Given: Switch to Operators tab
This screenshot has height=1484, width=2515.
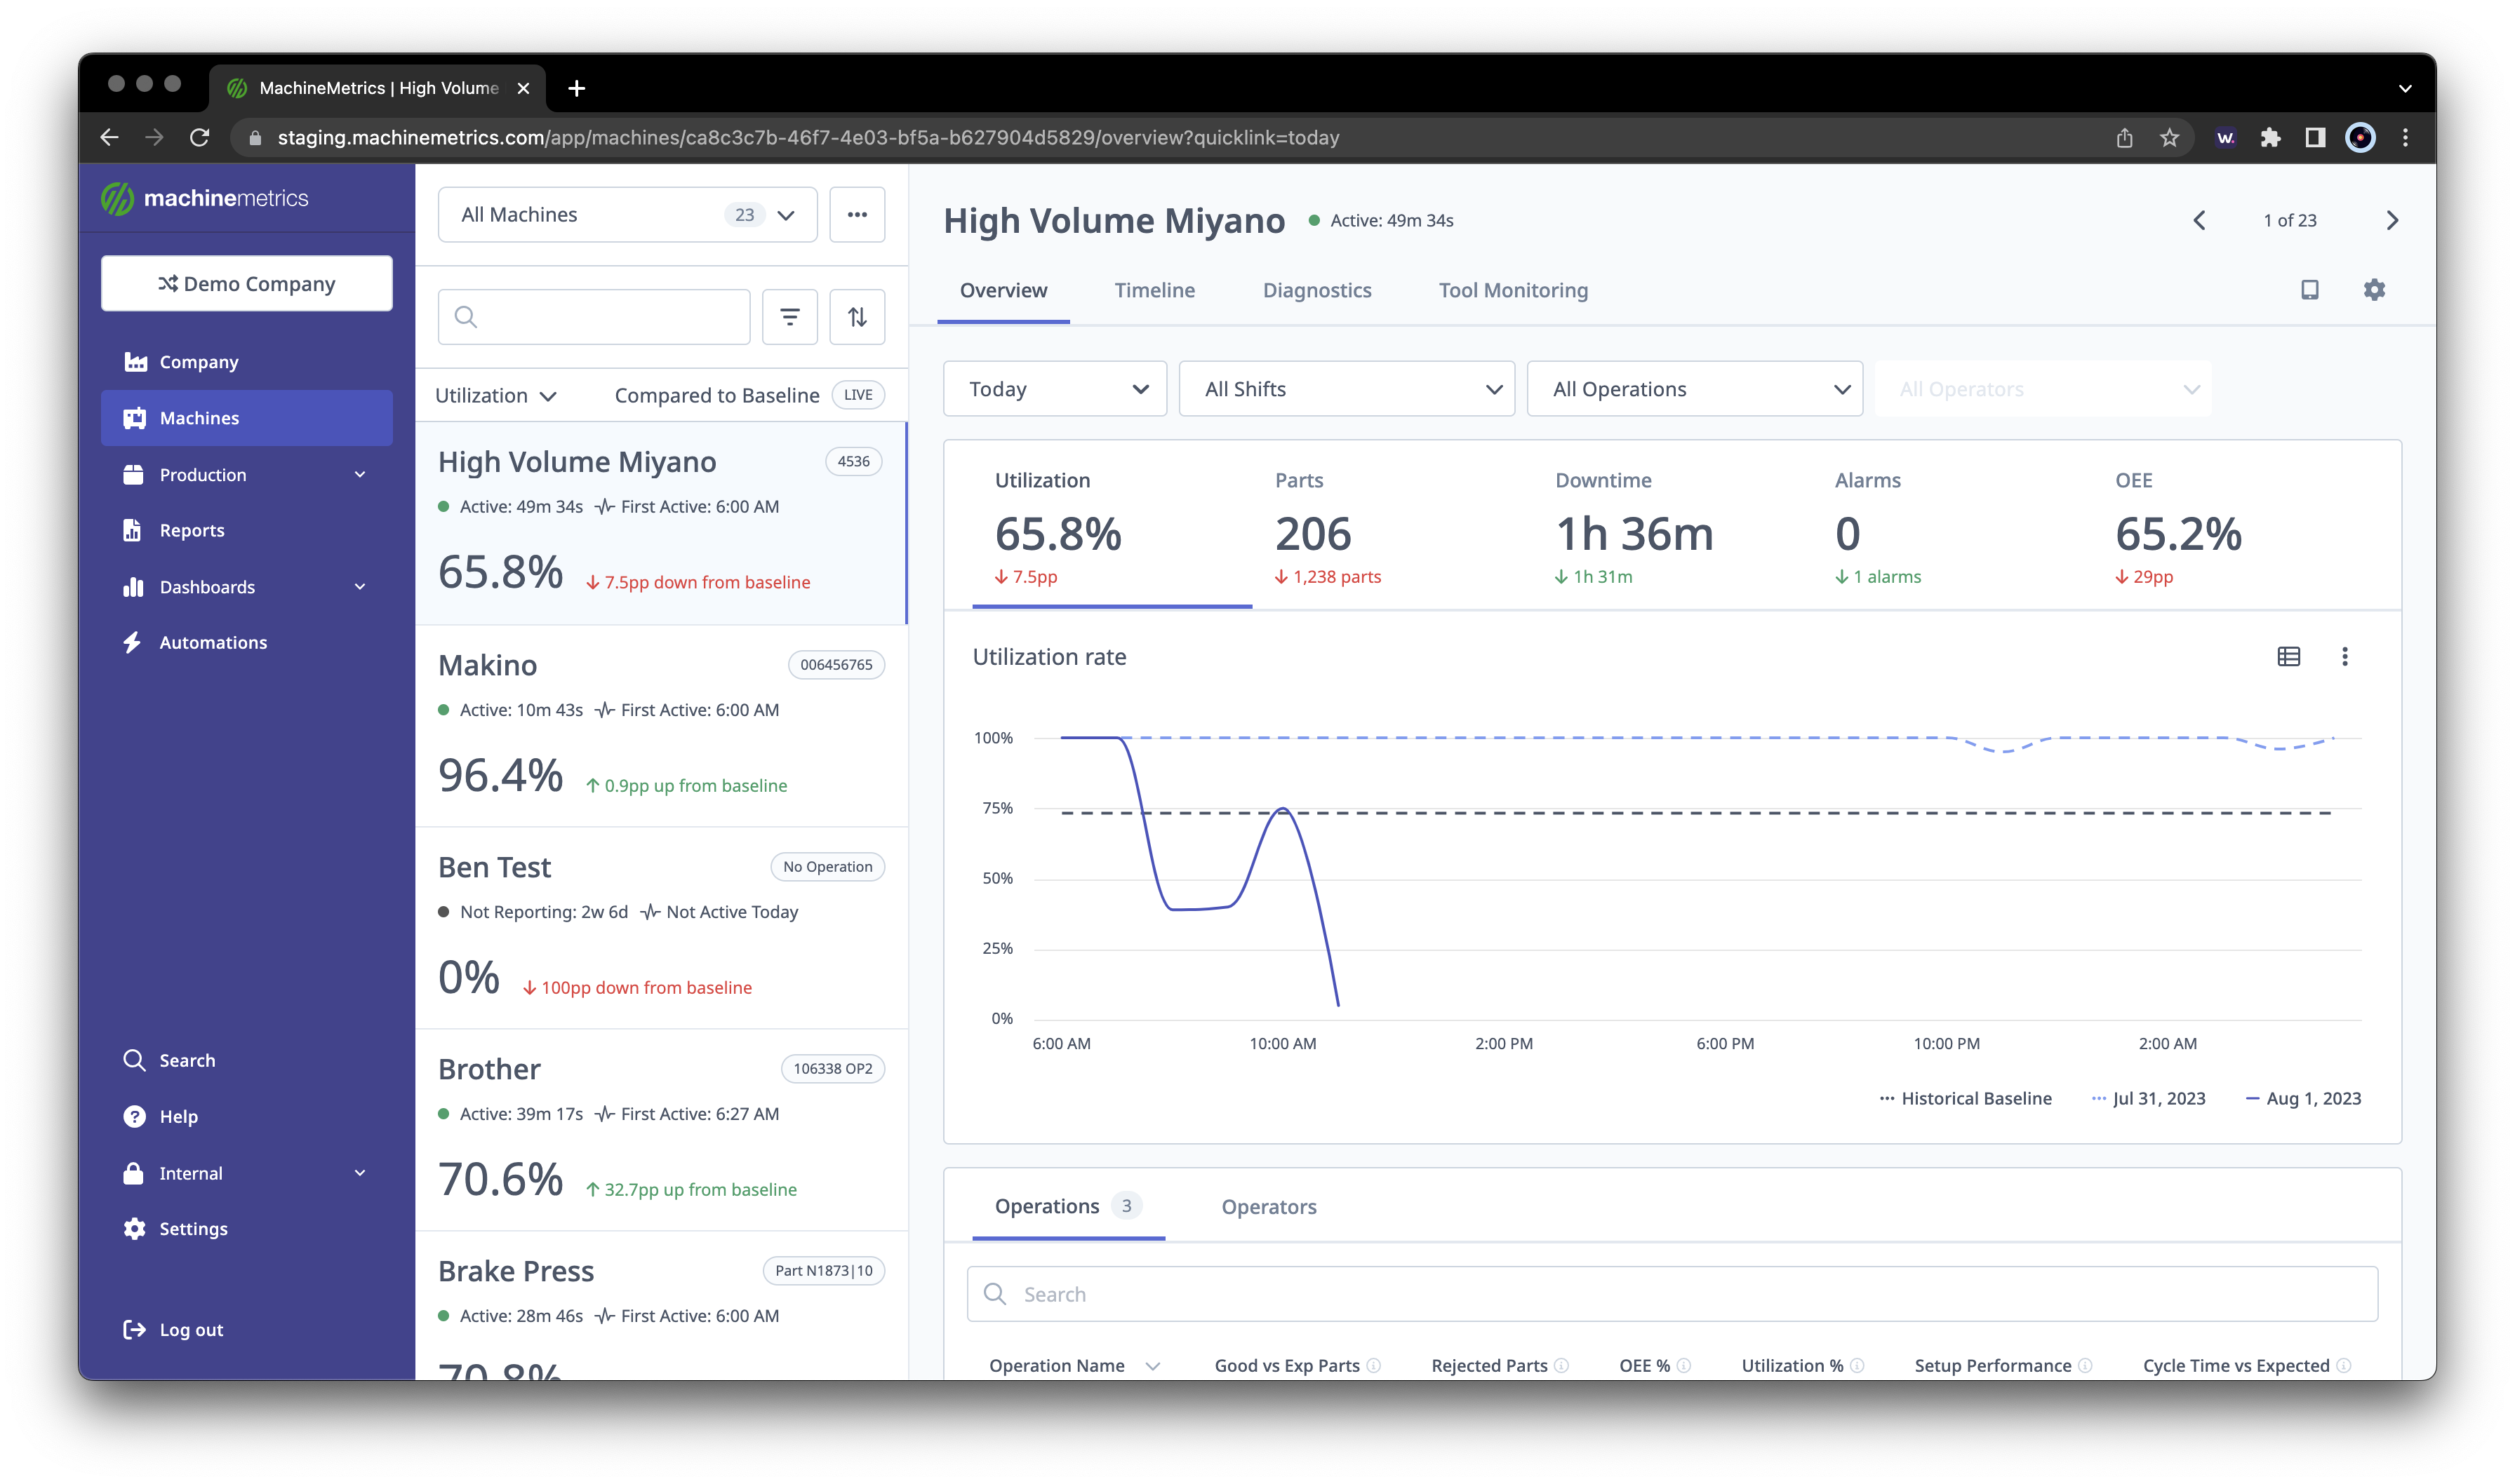Looking at the screenshot, I should [x=1269, y=1207].
